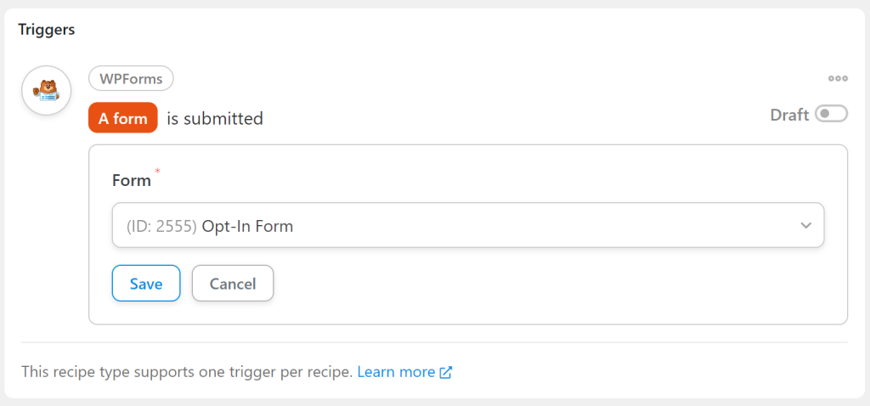The image size is (870, 406).
Task: Click the external link icon after Learn more
Action: (446, 372)
